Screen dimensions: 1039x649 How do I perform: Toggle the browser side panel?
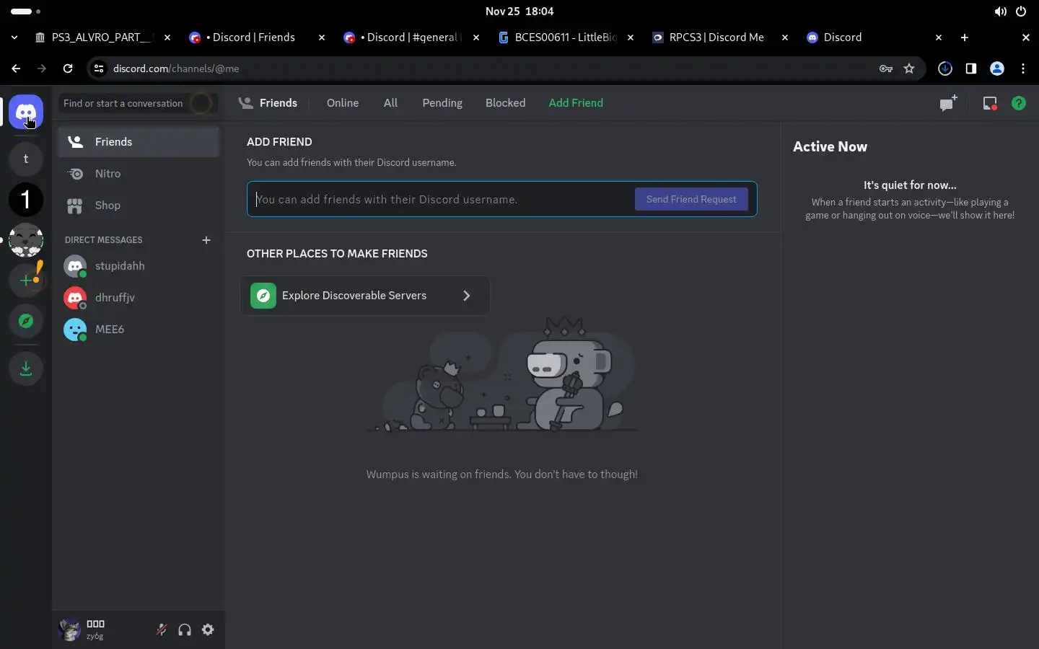(971, 69)
